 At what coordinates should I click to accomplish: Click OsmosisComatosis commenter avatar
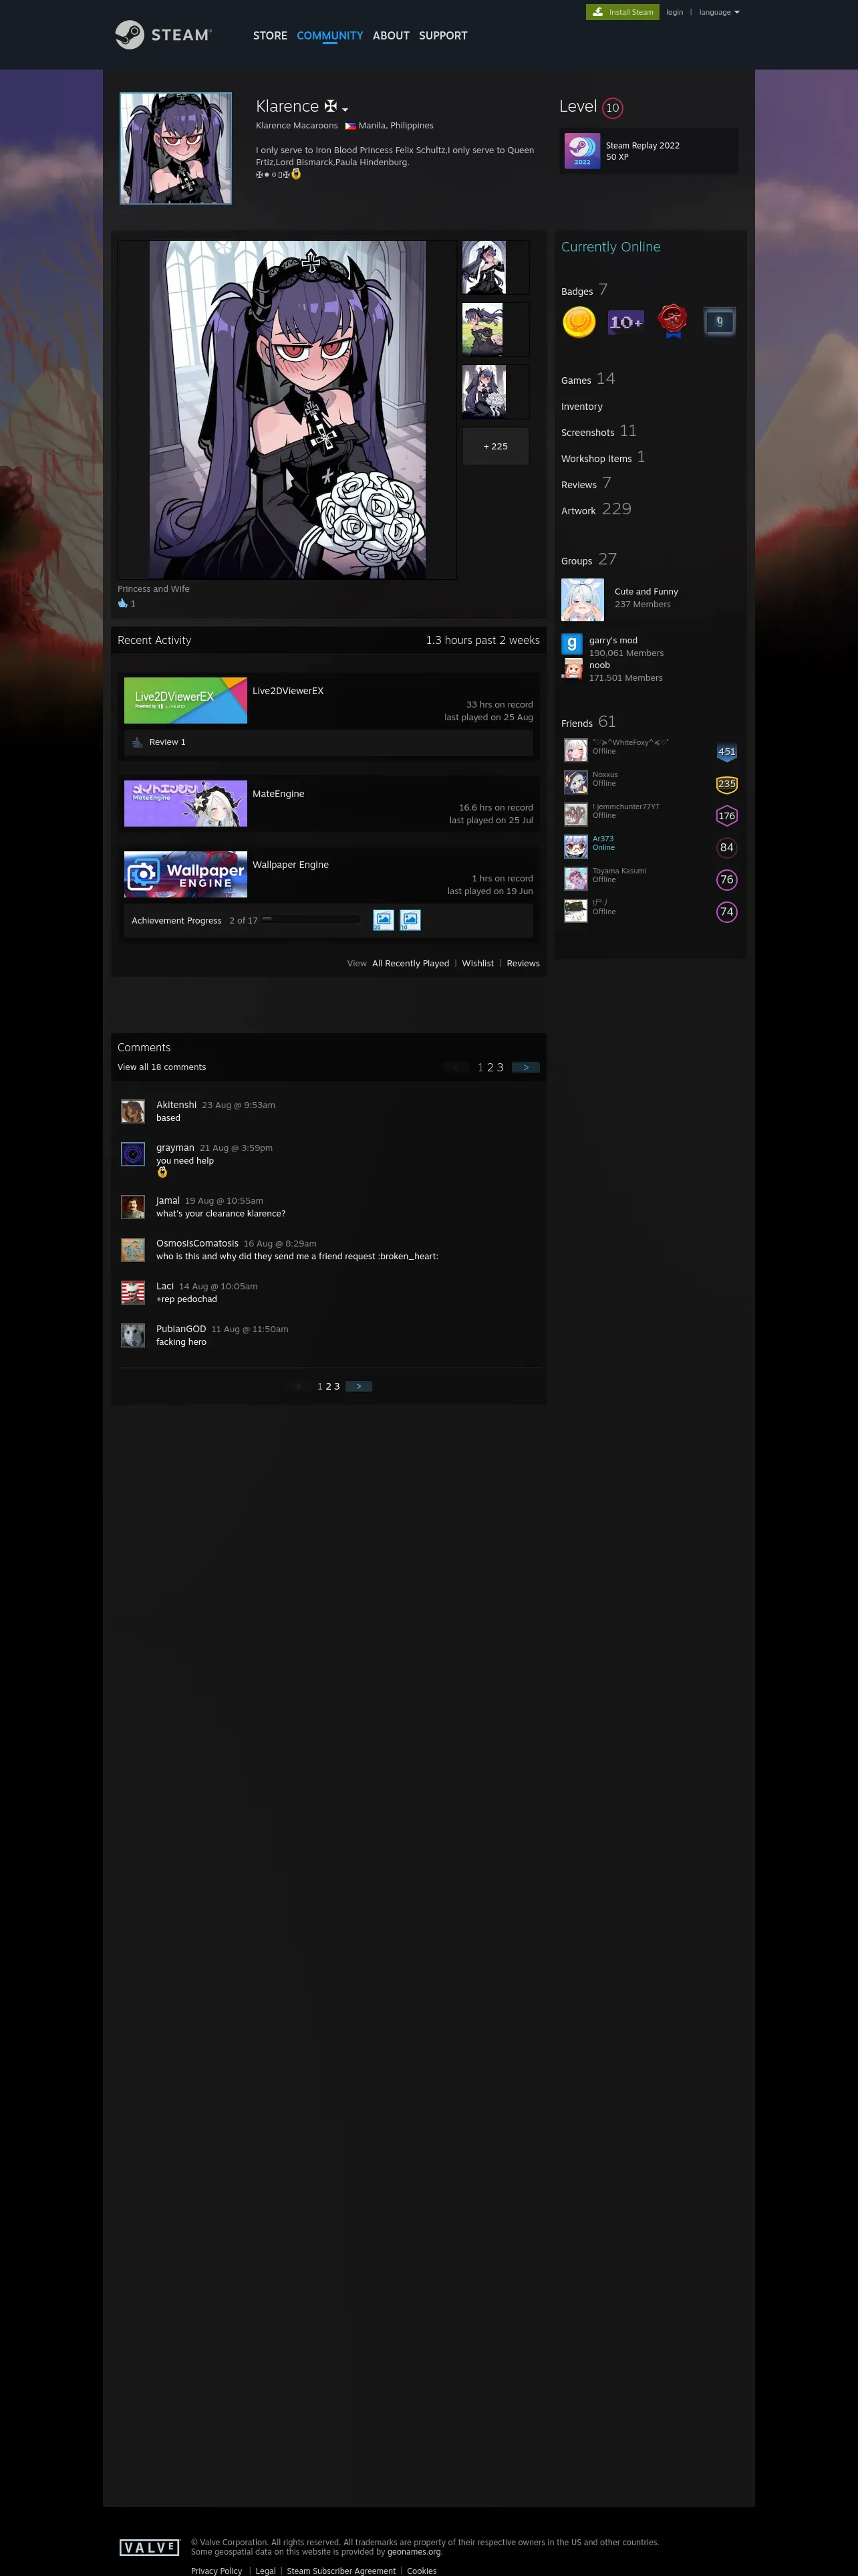[x=133, y=1250]
